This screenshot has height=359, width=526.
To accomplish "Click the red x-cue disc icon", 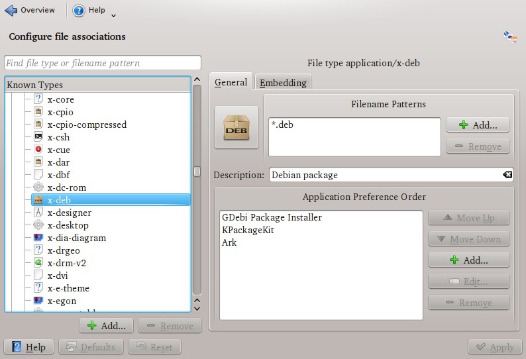I will click(x=38, y=149).
